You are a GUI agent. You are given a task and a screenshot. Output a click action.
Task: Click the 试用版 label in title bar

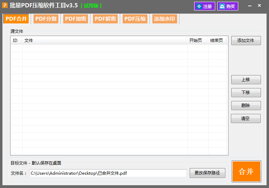pyautogui.click(x=91, y=6)
